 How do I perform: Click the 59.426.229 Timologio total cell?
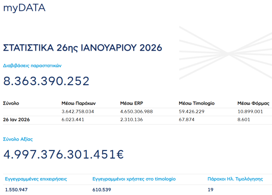point(192,112)
